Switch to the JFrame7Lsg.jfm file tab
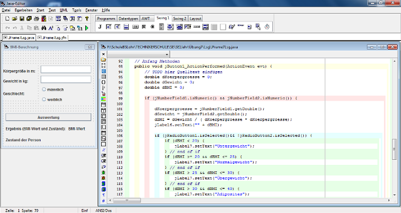The image size is (401, 213). coord(52,38)
